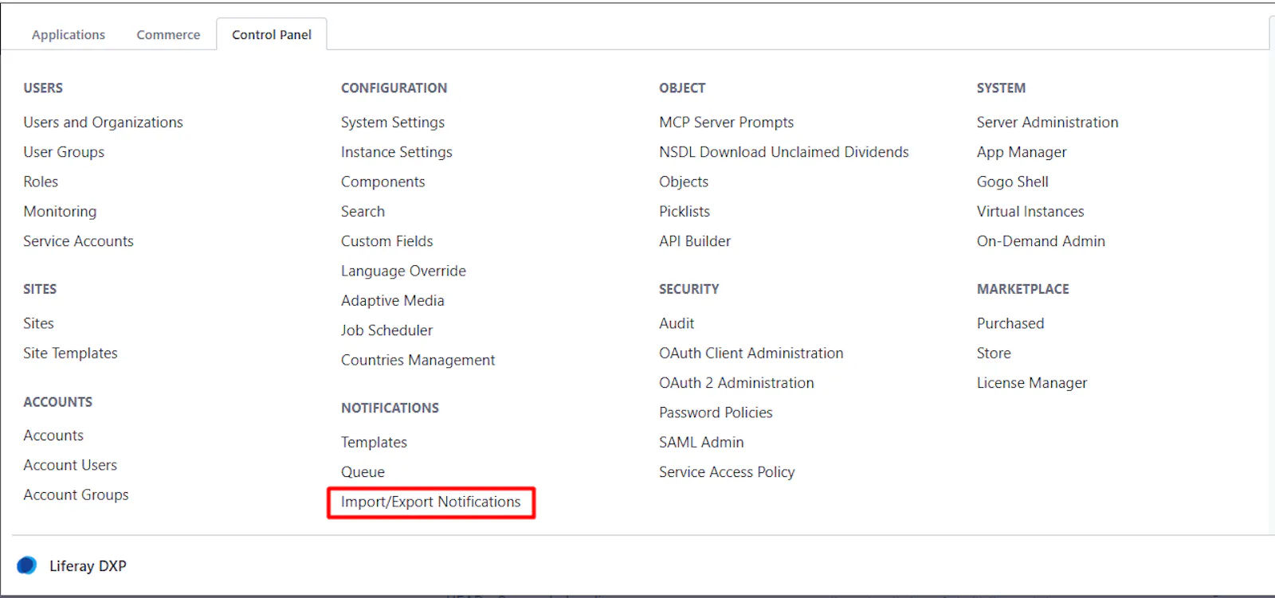Open Audit under Security
This screenshot has height=598, width=1275.
[x=676, y=323]
